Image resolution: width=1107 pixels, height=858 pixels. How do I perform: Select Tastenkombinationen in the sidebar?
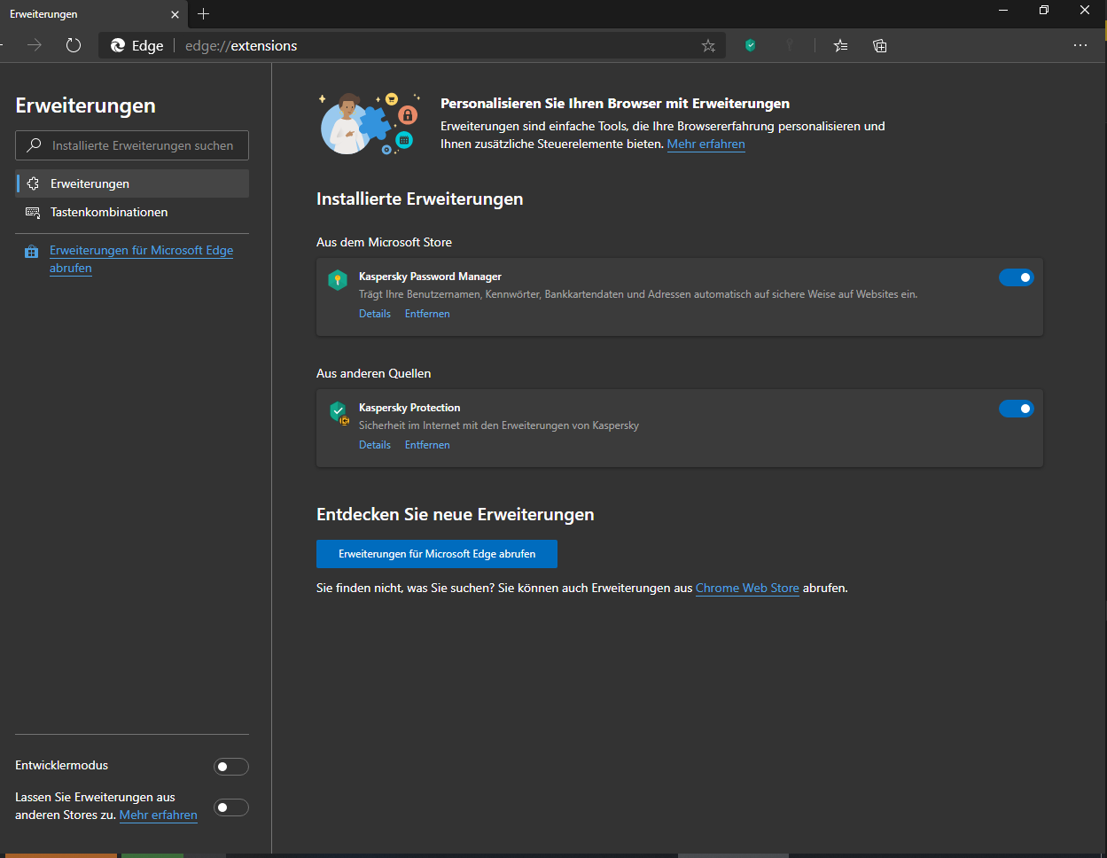pos(109,213)
